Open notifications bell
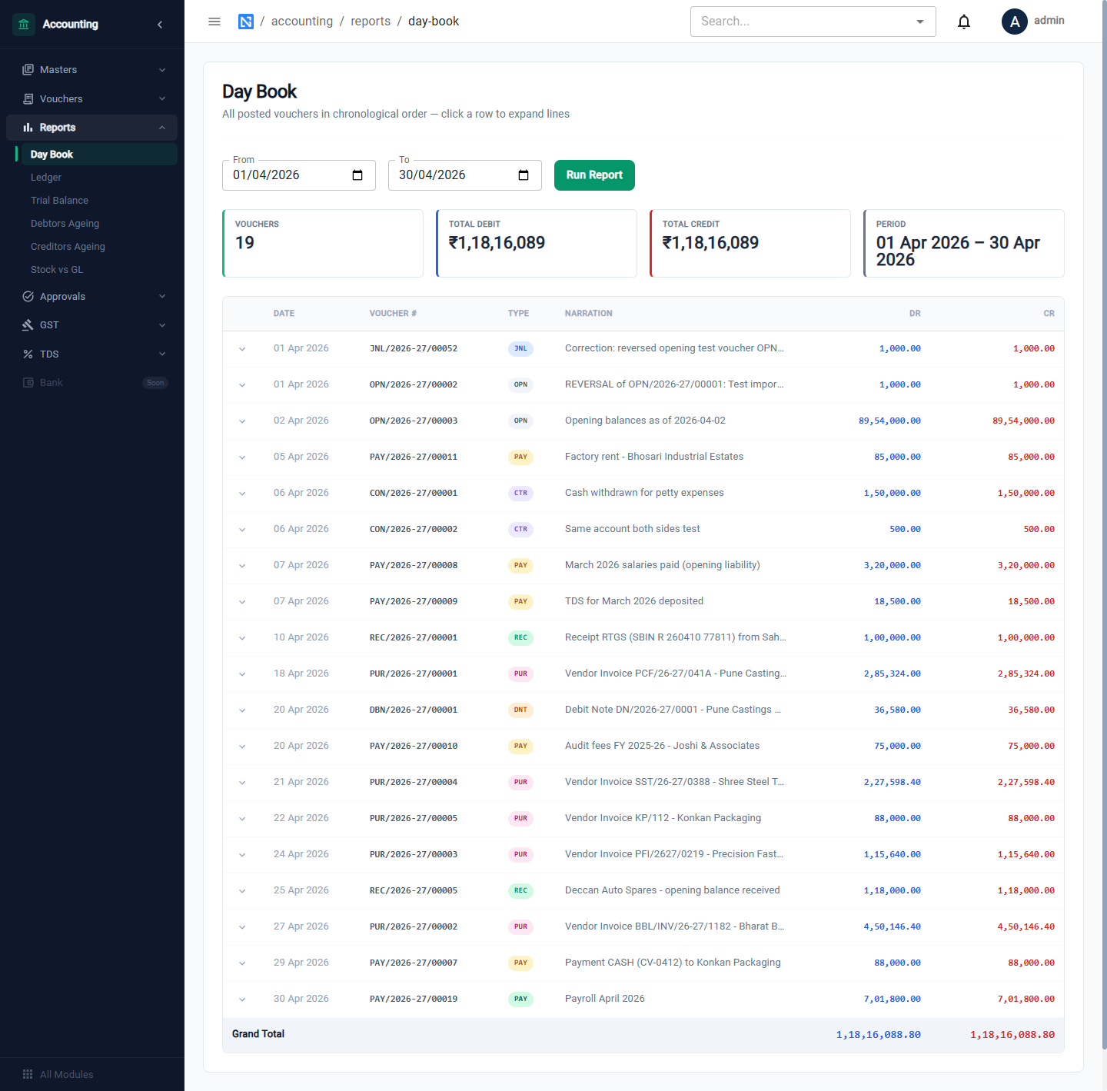Screen dimensions: 1107x1091 tap(964, 22)
